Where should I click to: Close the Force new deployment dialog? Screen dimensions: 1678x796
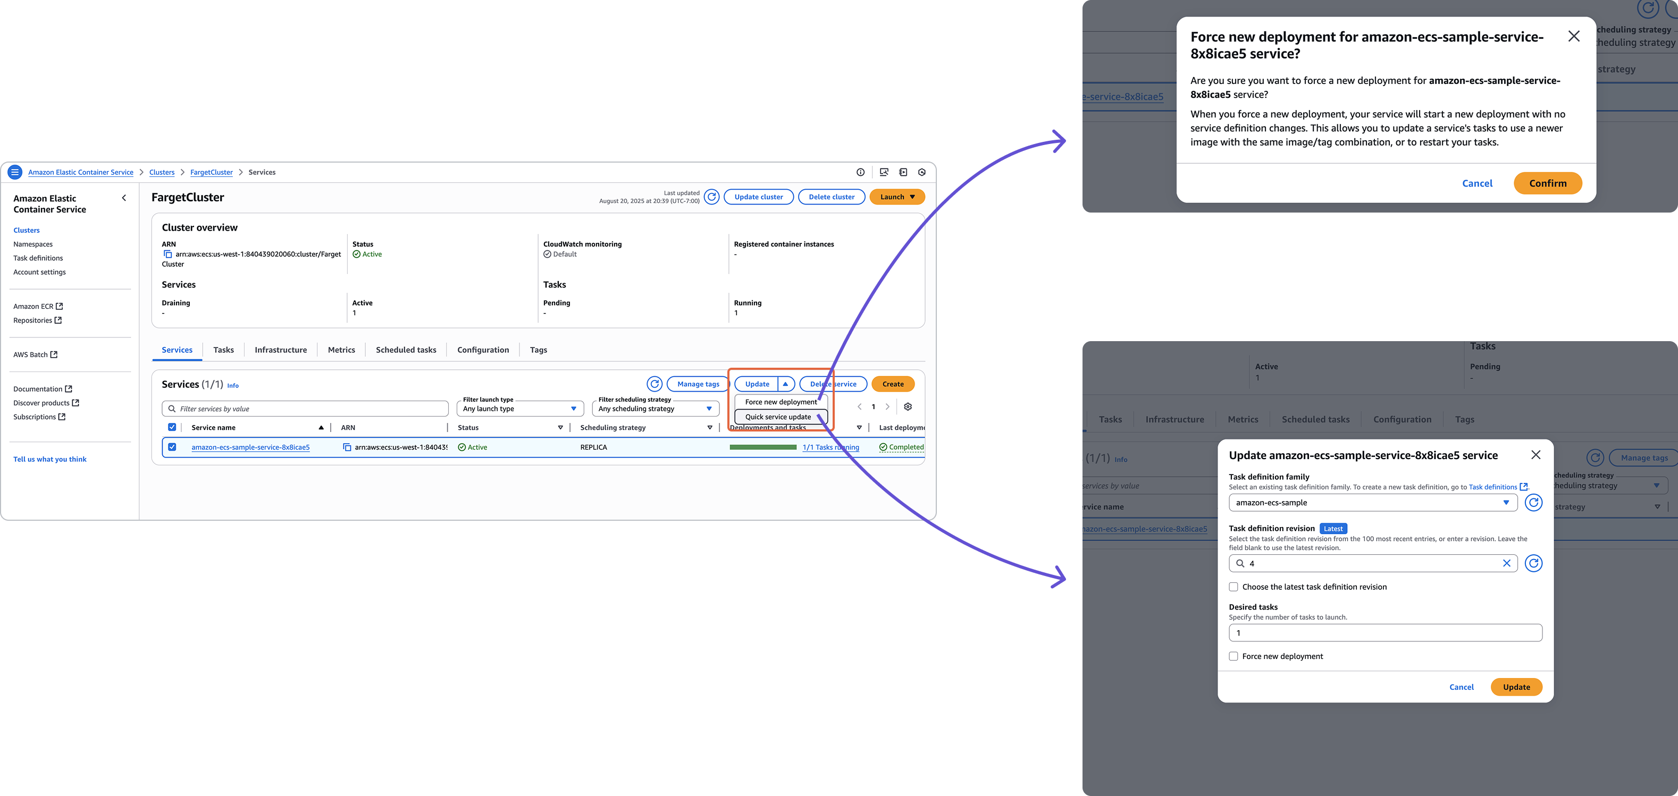(x=1573, y=37)
